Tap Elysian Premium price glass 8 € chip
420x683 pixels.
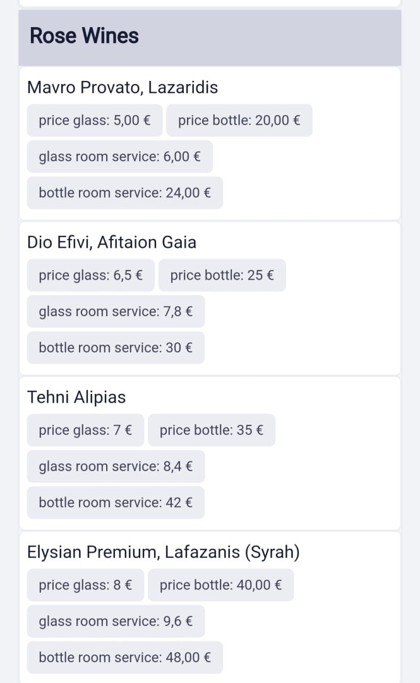(85, 585)
